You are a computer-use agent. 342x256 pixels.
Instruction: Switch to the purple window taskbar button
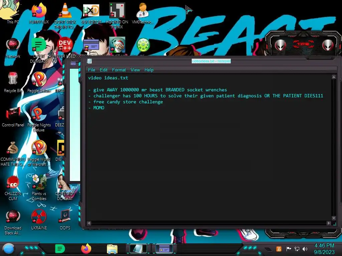[164, 249]
